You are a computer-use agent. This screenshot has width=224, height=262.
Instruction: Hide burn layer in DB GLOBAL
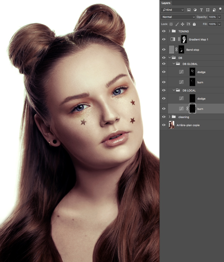[164, 82]
